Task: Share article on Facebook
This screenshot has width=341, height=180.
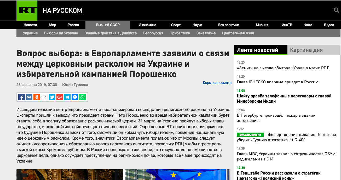Action: click(21, 97)
